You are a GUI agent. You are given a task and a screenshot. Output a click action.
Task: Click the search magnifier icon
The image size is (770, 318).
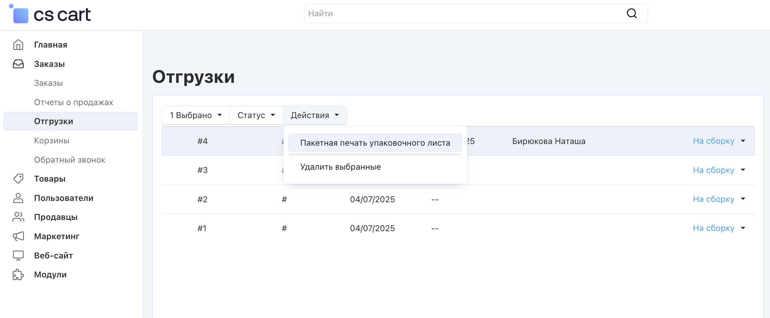632,14
